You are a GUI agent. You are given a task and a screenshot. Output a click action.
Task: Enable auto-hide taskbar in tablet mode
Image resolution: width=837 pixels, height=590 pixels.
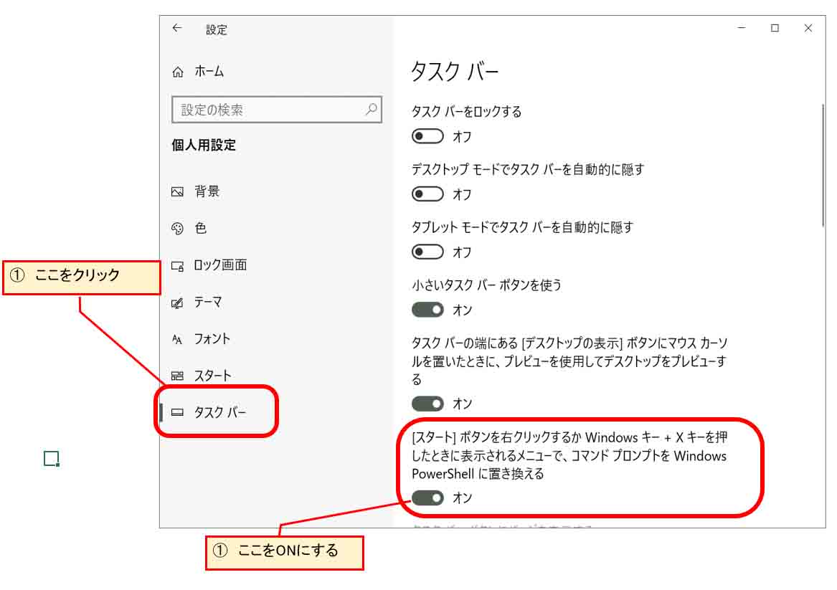(427, 252)
